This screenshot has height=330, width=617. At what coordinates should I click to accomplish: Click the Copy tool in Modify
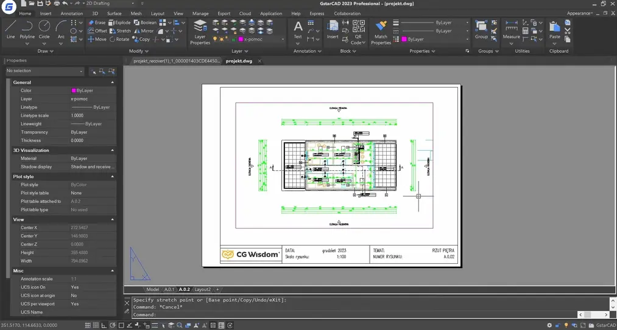click(x=141, y=39)
